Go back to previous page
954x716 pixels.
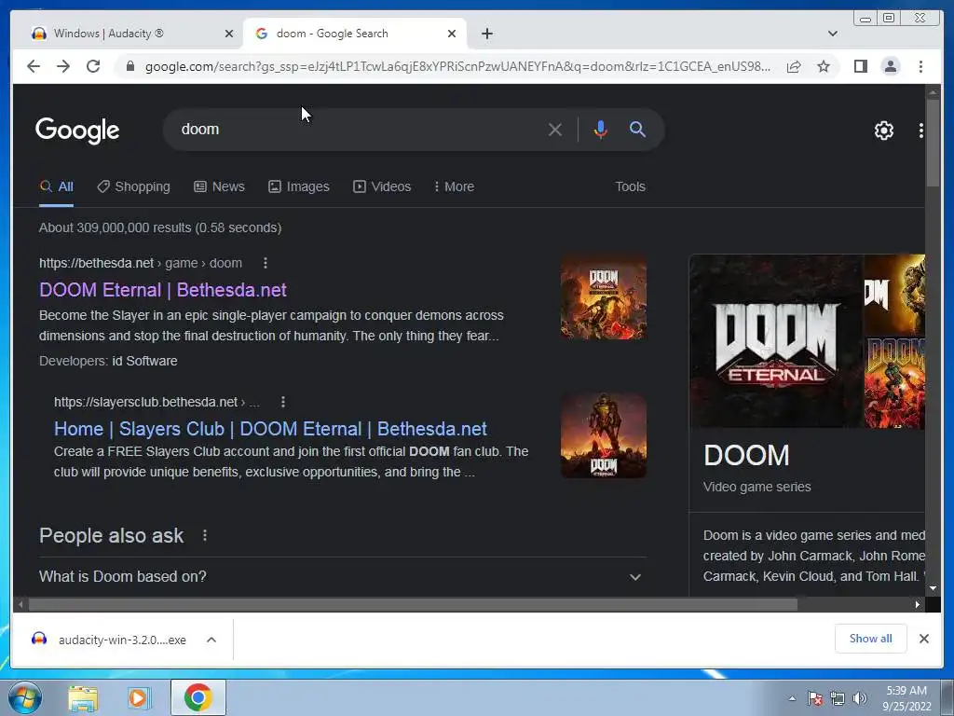coord(34,66)
